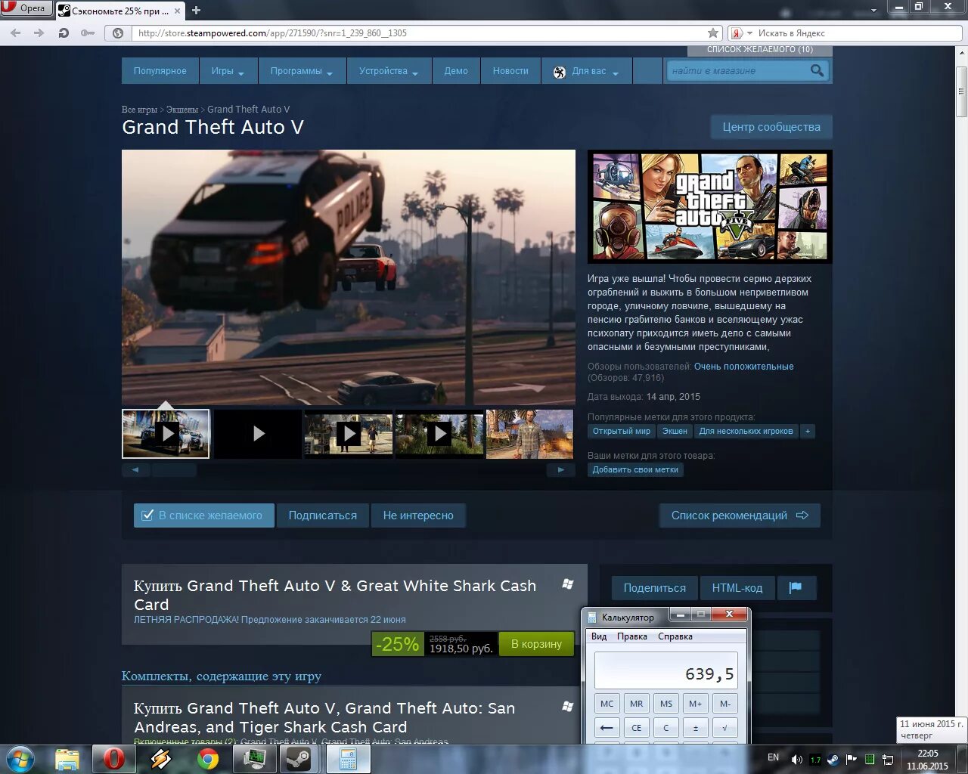Expand the 'Игры' dropdown menu
The height and width of the screenshot is (774, 968).
(228, 71)
